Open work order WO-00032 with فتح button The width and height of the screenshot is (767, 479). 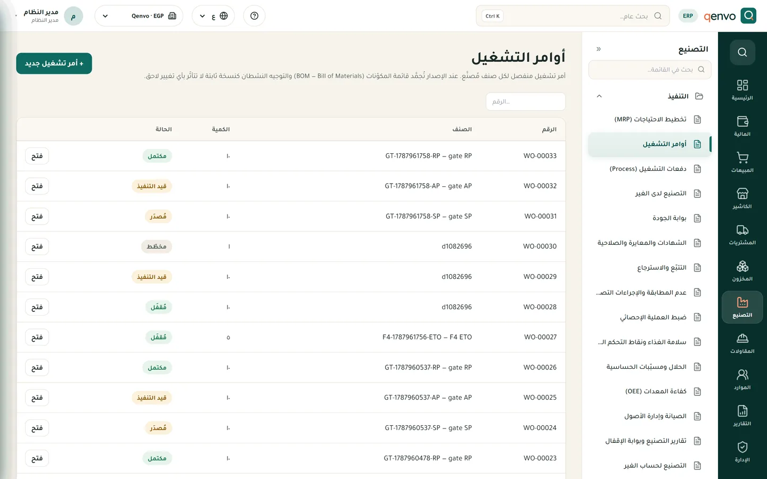(x=37, y=186)
